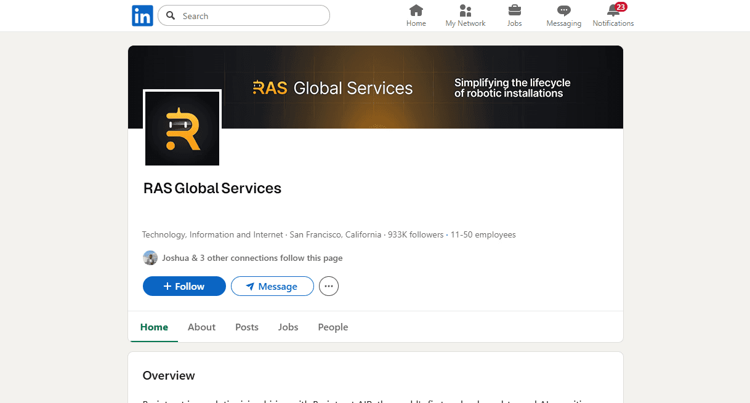This screenshot has width=750, height=403.
Task: Click the 11-50 employees text
Action: [483, 234]
